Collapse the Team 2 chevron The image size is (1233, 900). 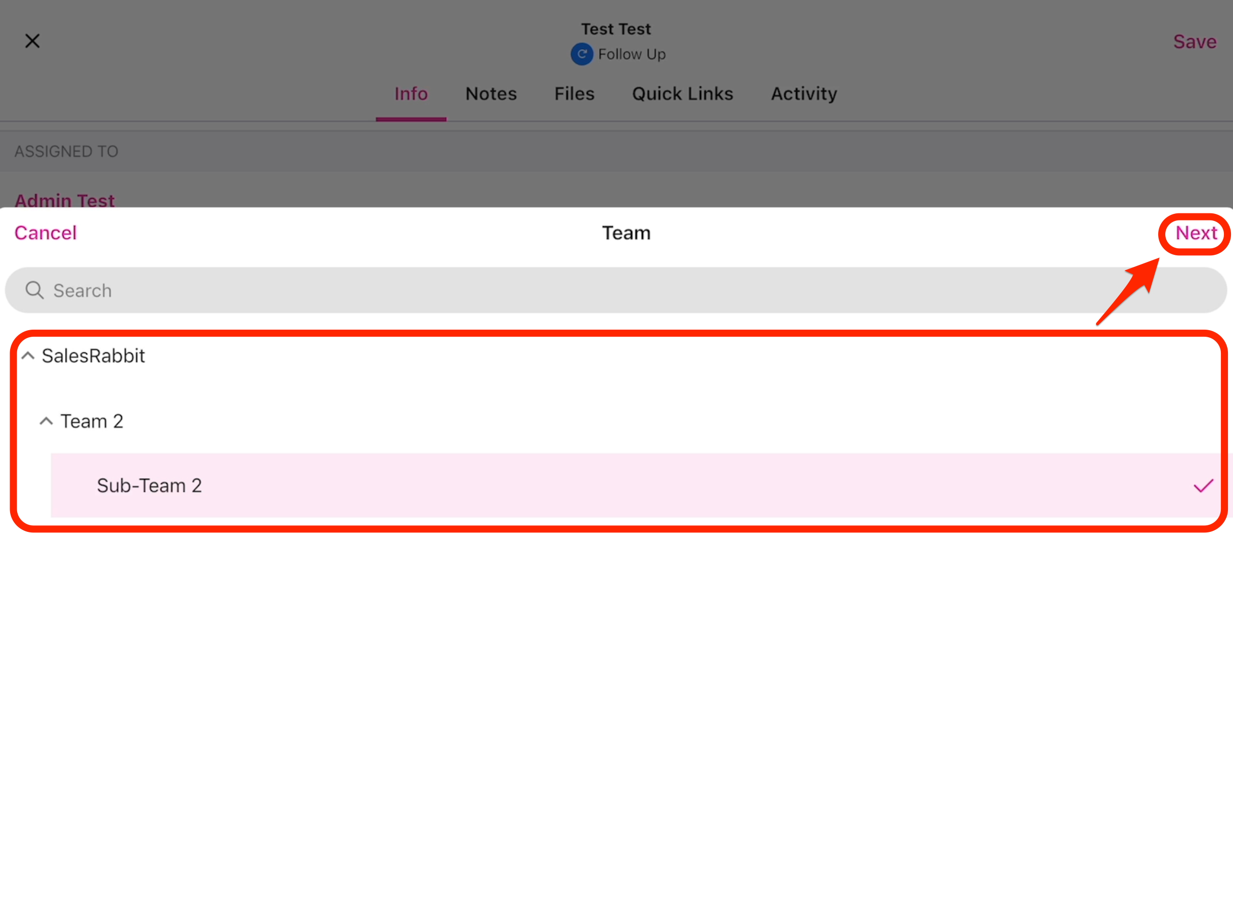(x=46, y=421)
